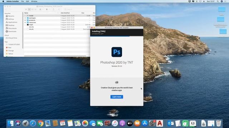Click the Photoshop Ps logo icon
This screenshot has width=229, height=128.
[x=117, y=52]
